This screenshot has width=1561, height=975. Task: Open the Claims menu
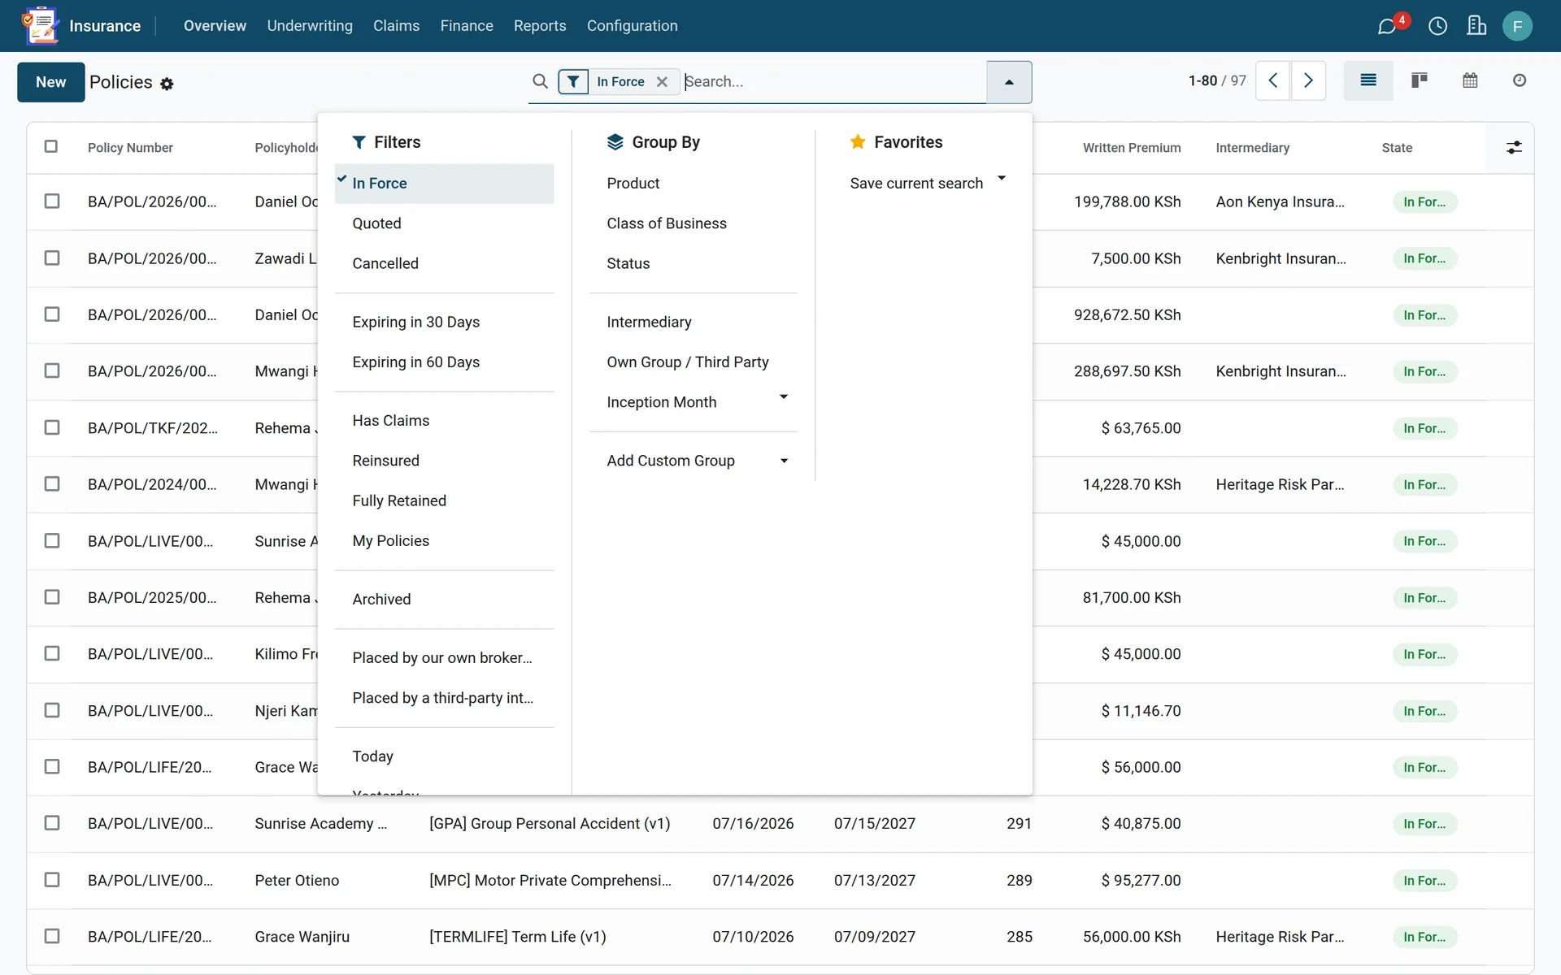396,26
